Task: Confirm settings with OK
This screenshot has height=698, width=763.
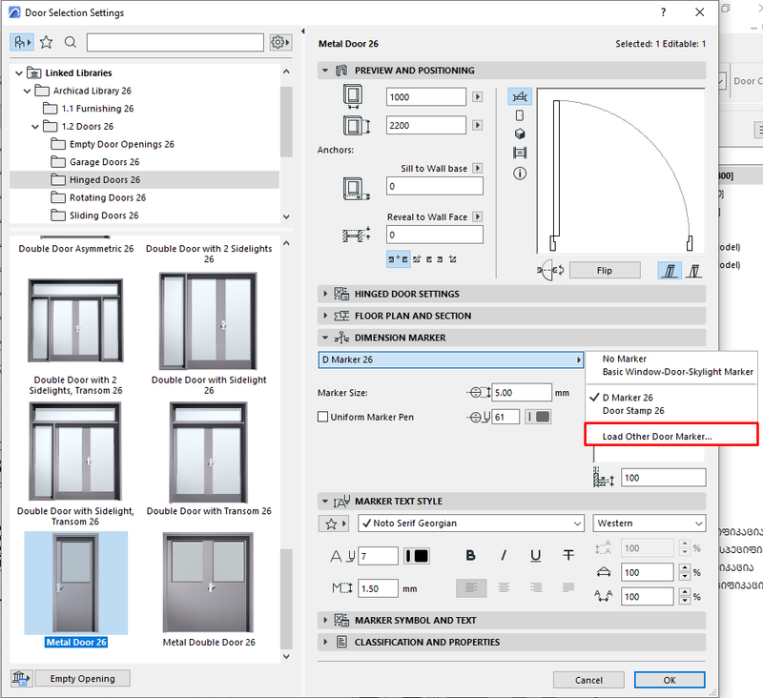Action: [670, 680]
